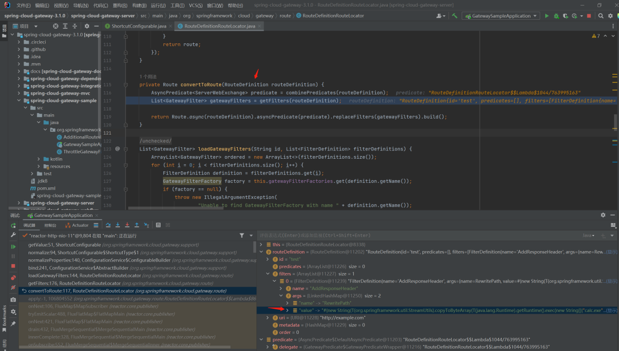This screenshot has width=619, height=351.
Task: View breakpoints with the red circles icon
Action: click(x=13, y=278)
